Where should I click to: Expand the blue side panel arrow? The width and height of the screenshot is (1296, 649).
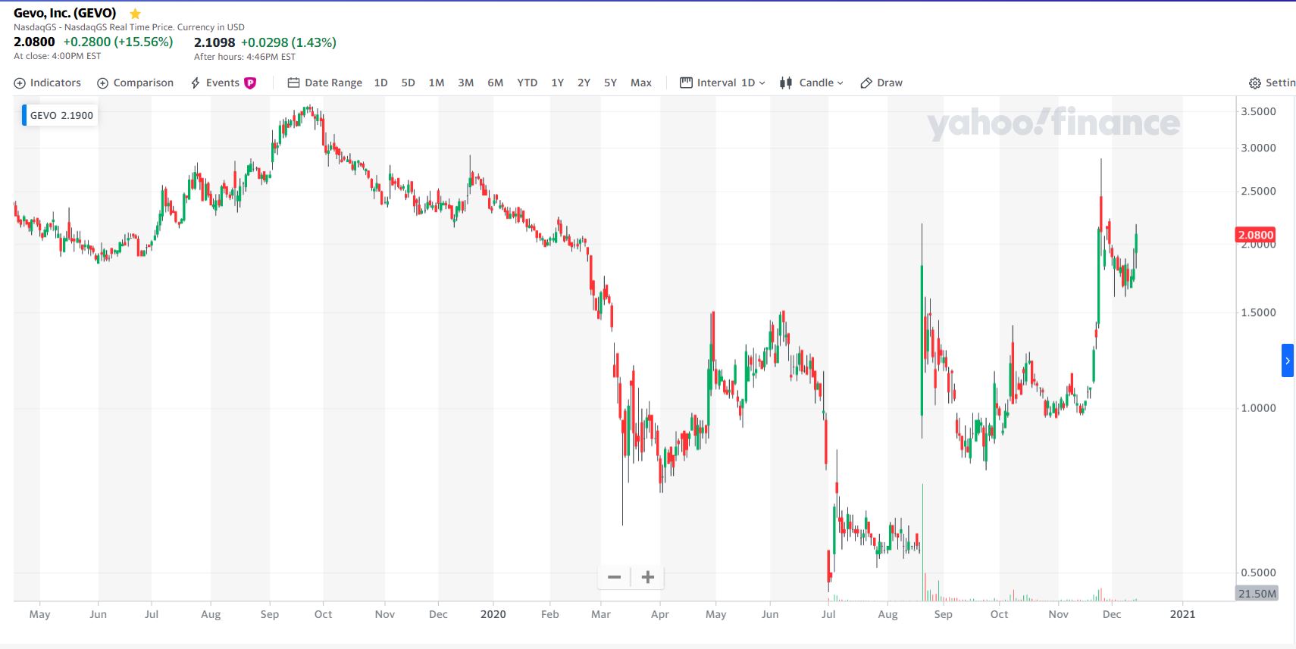pyautogui.click(x=1287, y=360)
